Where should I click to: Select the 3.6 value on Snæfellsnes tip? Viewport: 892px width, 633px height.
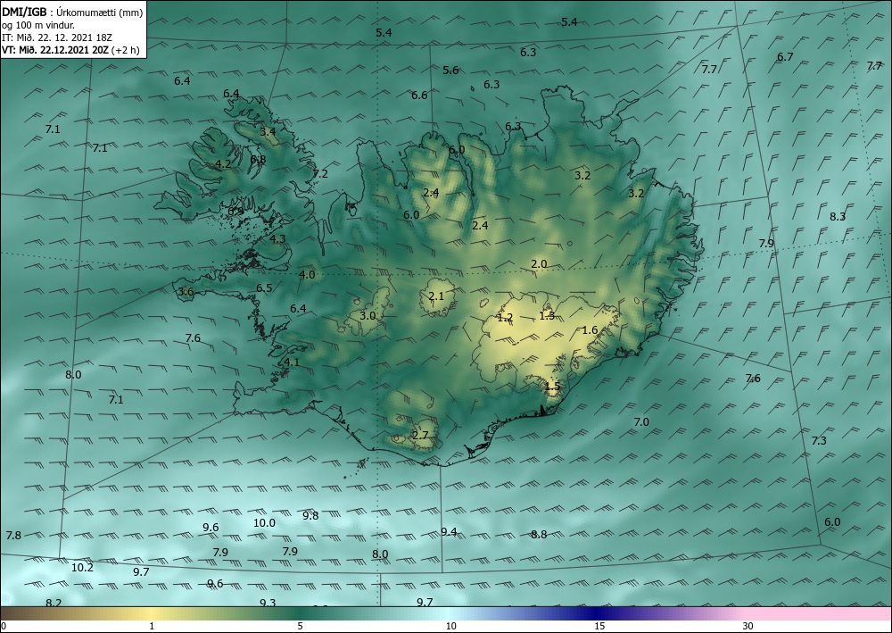[186, 292]
